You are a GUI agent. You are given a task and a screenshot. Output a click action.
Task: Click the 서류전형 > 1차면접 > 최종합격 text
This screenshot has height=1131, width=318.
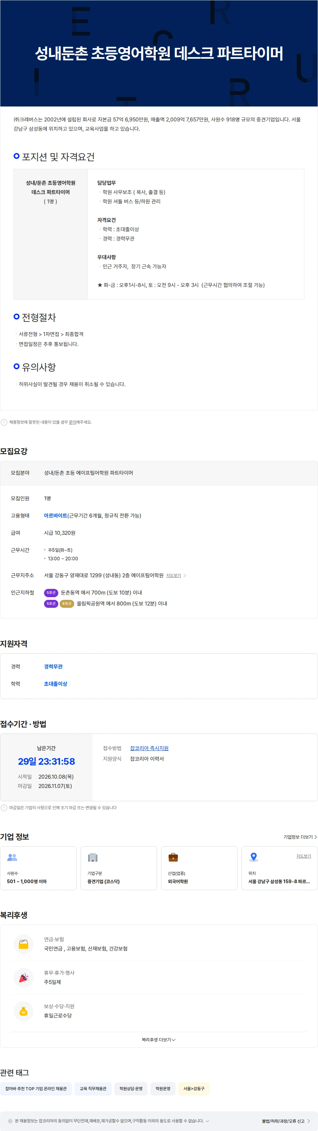[51, 334]
